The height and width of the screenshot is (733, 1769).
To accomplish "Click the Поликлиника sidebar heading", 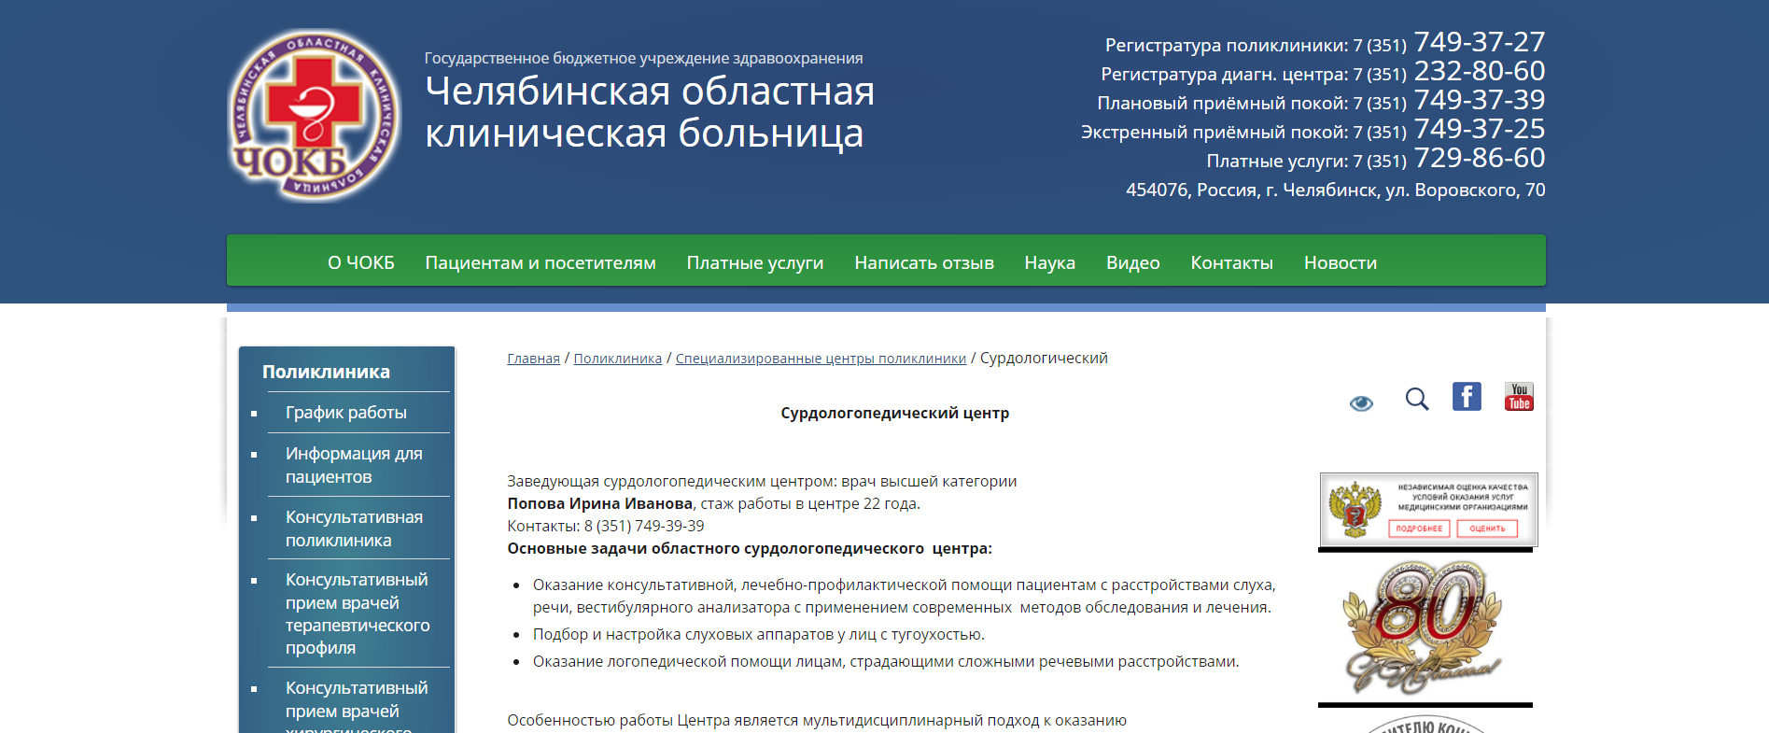I will pos(326,372).
